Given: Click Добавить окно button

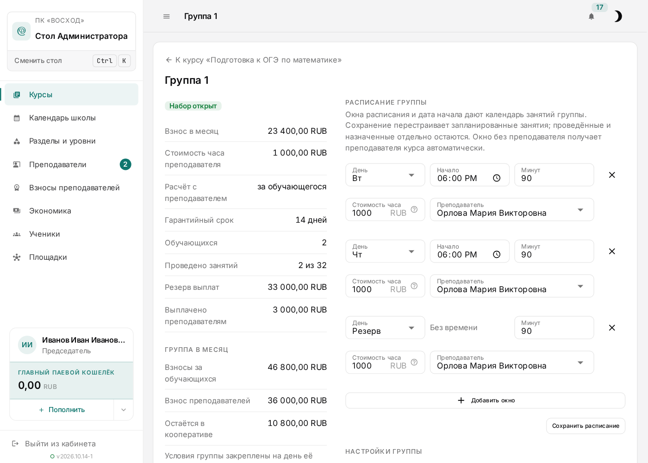Looking at the screenshot, I should pos(485,400).
